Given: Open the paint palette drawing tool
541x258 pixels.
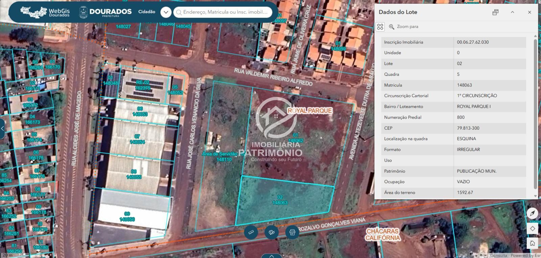Looking at the screenshot, I should [272, 232].
